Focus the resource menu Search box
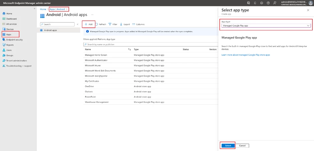The width and height of the screenshot is (314, 151). point(57,24)
